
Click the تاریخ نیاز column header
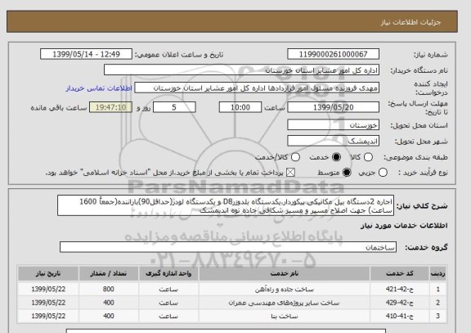(x=48, y=273)
